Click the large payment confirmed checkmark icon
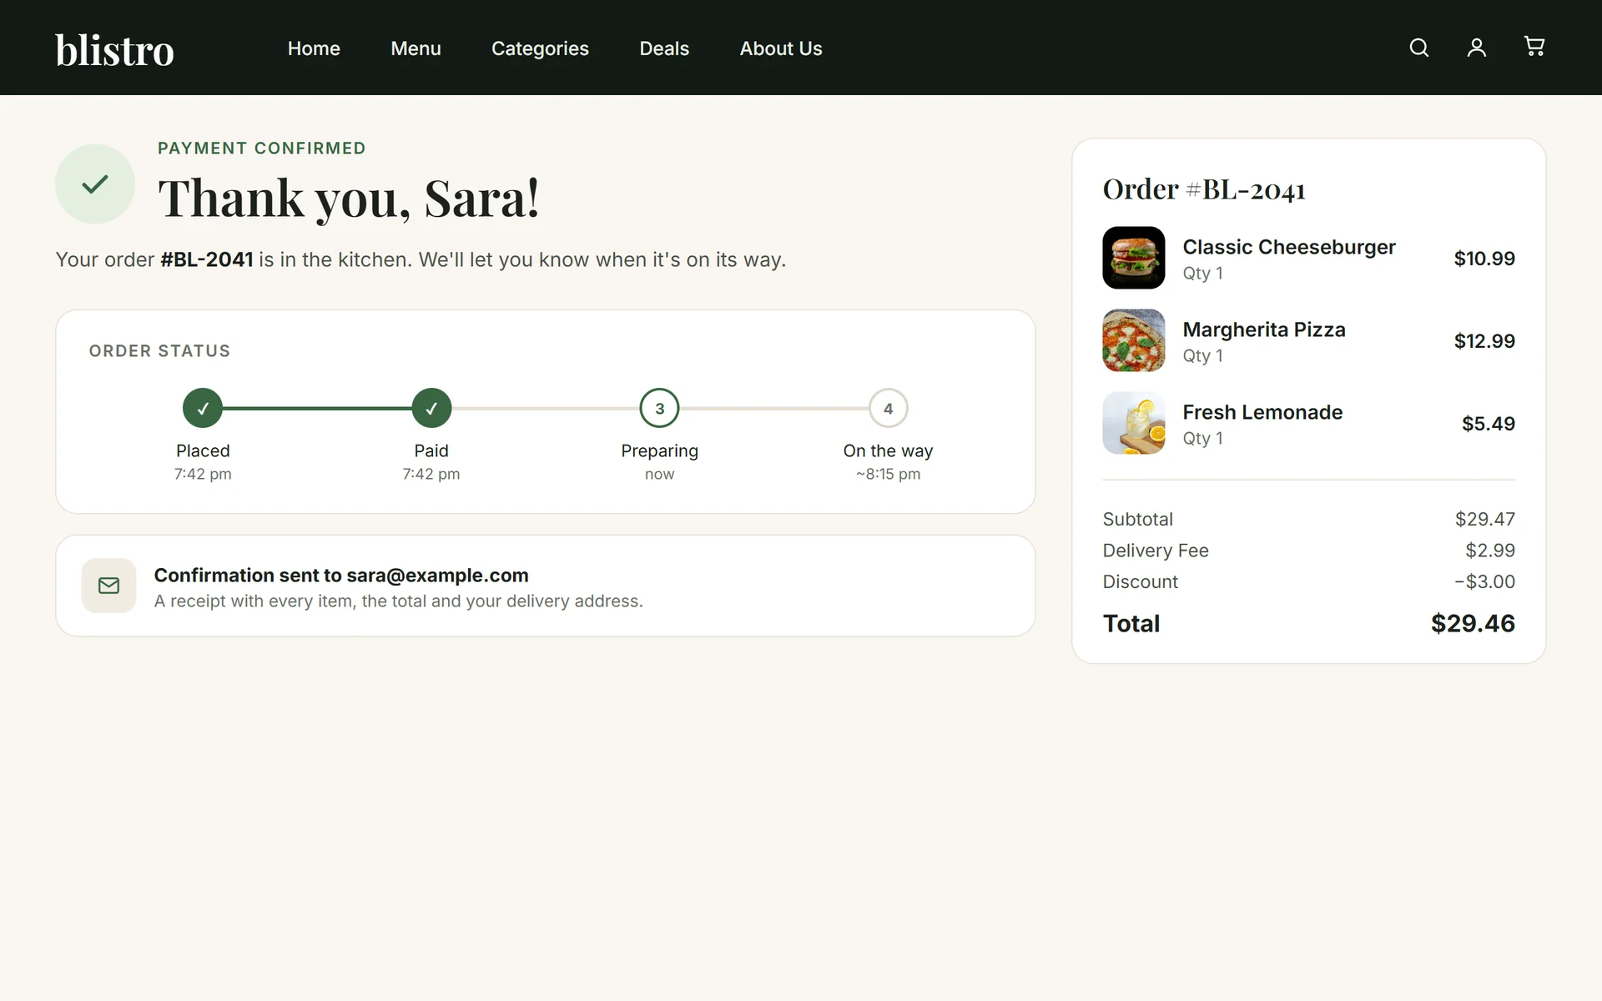Screen dimensions: 1602x1001 click(95, 184)
